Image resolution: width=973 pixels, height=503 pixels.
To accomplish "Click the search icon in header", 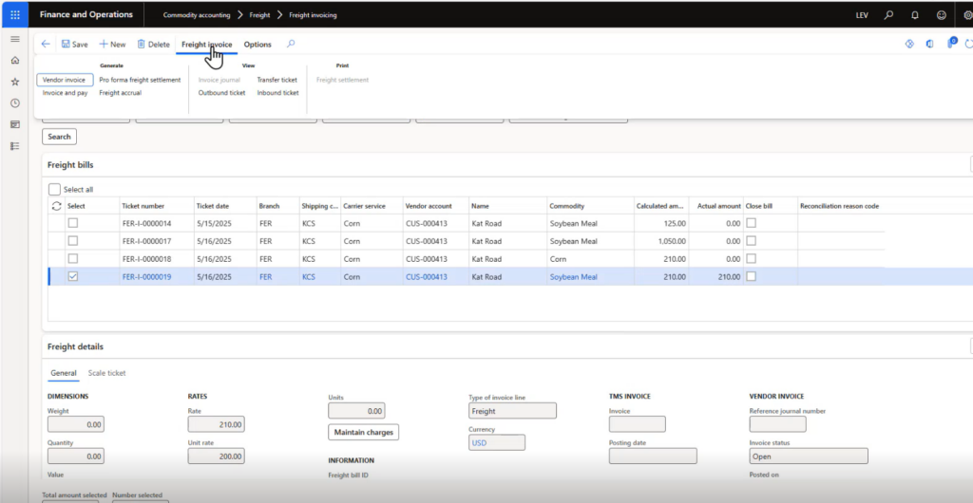I will point(888,15).
